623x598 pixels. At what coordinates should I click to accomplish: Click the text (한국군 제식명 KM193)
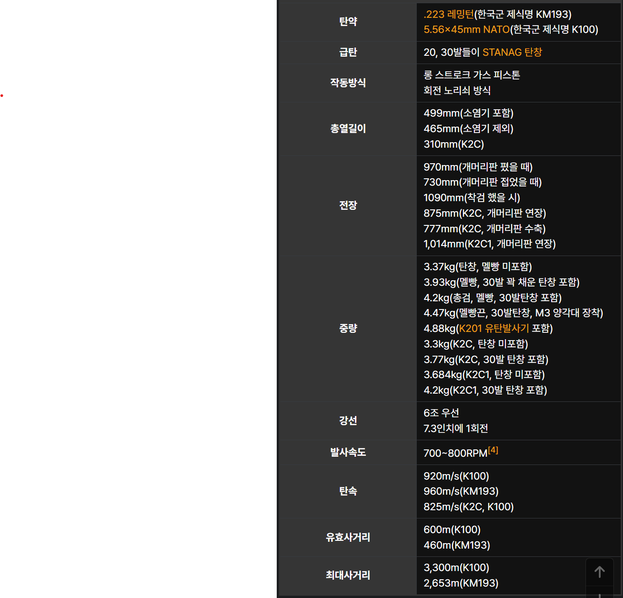pyautogui.click(x=523, y=14)
